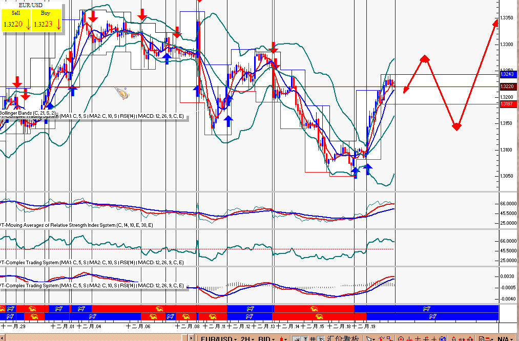Click the blue 1.3243 price tag

pyautogui.click(x=508, y=74)
